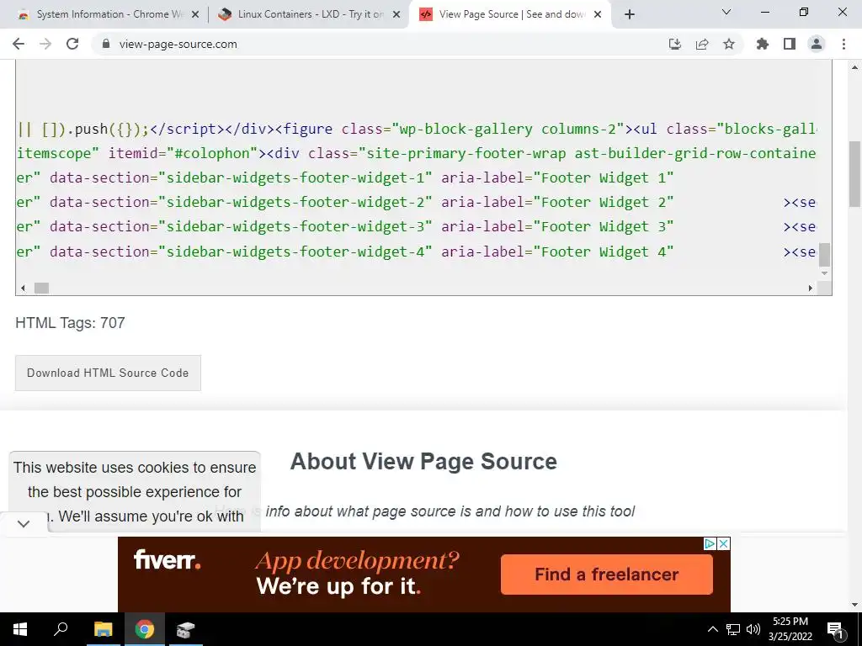The height and width of the screenshot is (646, 862).
Task: Expand the tab search dropdown
Action: point(726,12)
